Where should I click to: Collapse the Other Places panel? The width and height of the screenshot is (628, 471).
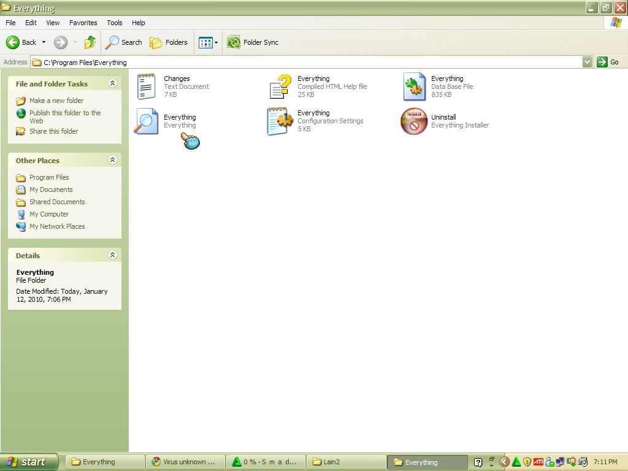click(113, 160)
